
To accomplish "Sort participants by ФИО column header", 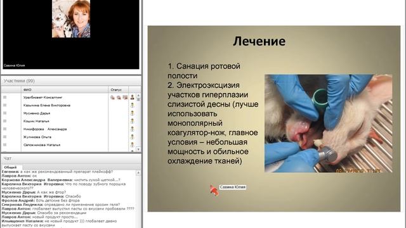I will (x=65, y=90).
